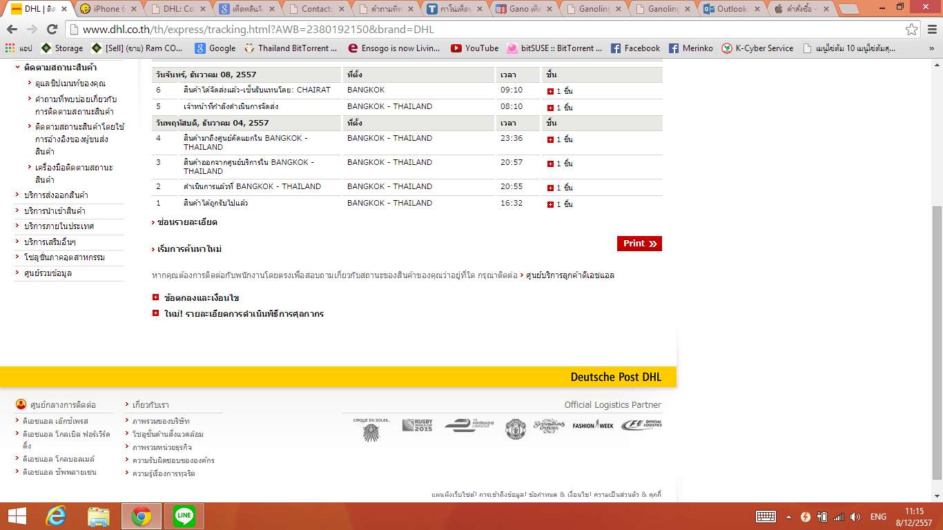This screenshot has height=530, width=943.
Task: Open LINE app from taskbar
Action: [184, 516]
